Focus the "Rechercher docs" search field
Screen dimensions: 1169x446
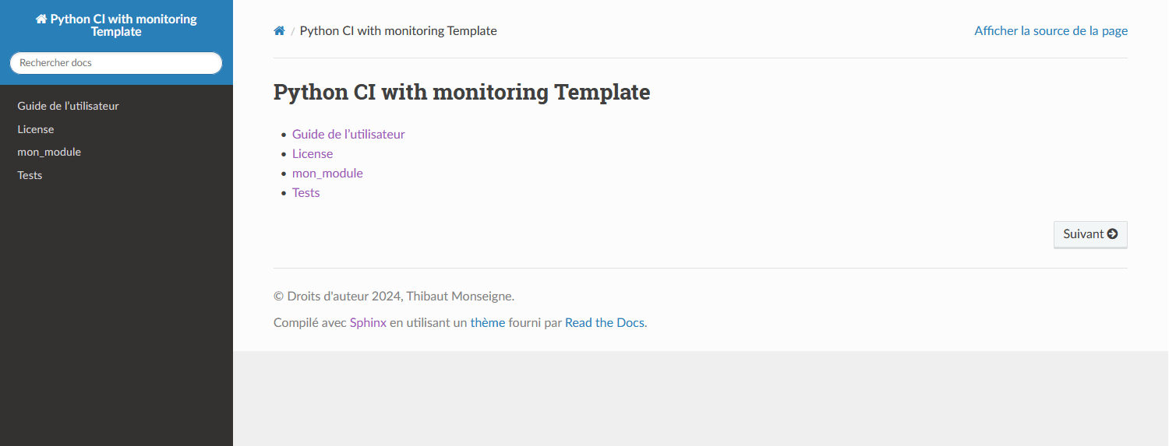[x=116, y=63]
